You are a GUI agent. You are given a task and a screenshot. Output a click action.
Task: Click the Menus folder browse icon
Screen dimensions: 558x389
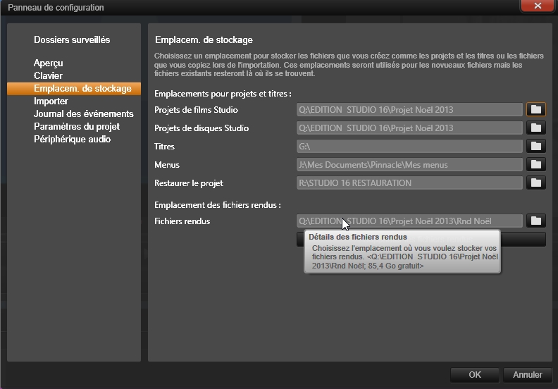click(x=535, y=165)
